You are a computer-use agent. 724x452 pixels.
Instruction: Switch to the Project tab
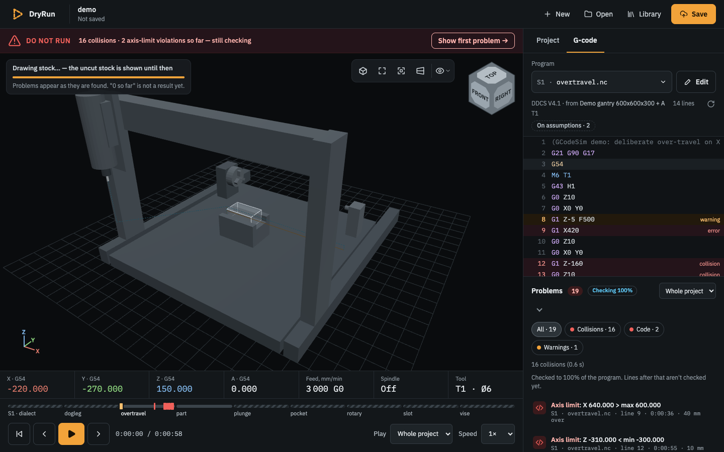tap(548, 40)
